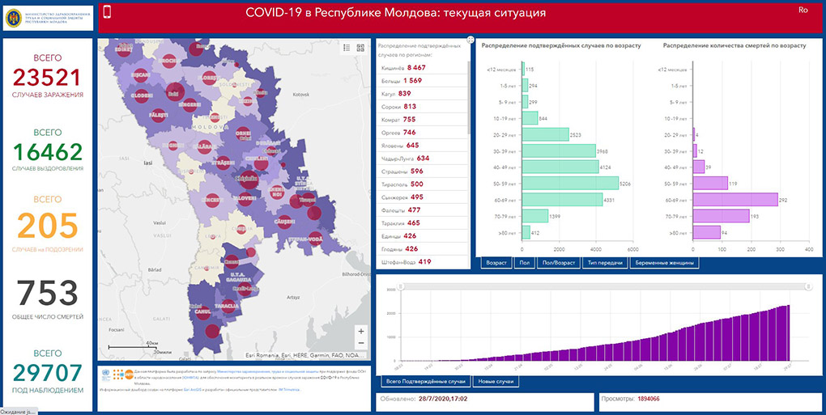826x415 pixels.
Task: Select the Пол chart tab
Action: 523,263
